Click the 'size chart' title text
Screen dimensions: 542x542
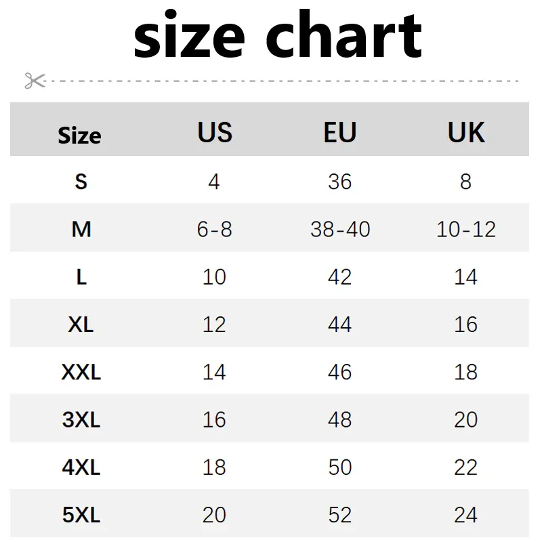coord(278,35)
